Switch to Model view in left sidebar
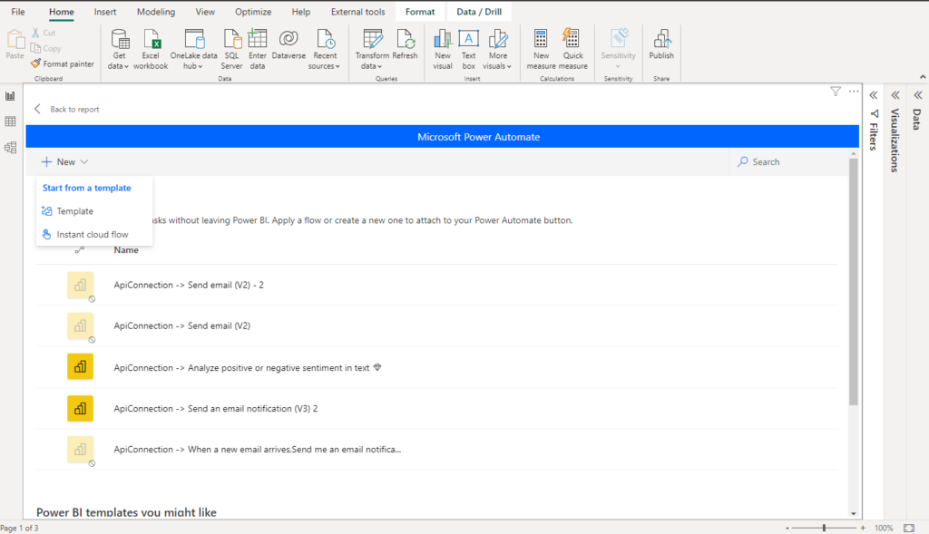Screen dimensions: 929x534 11,147
